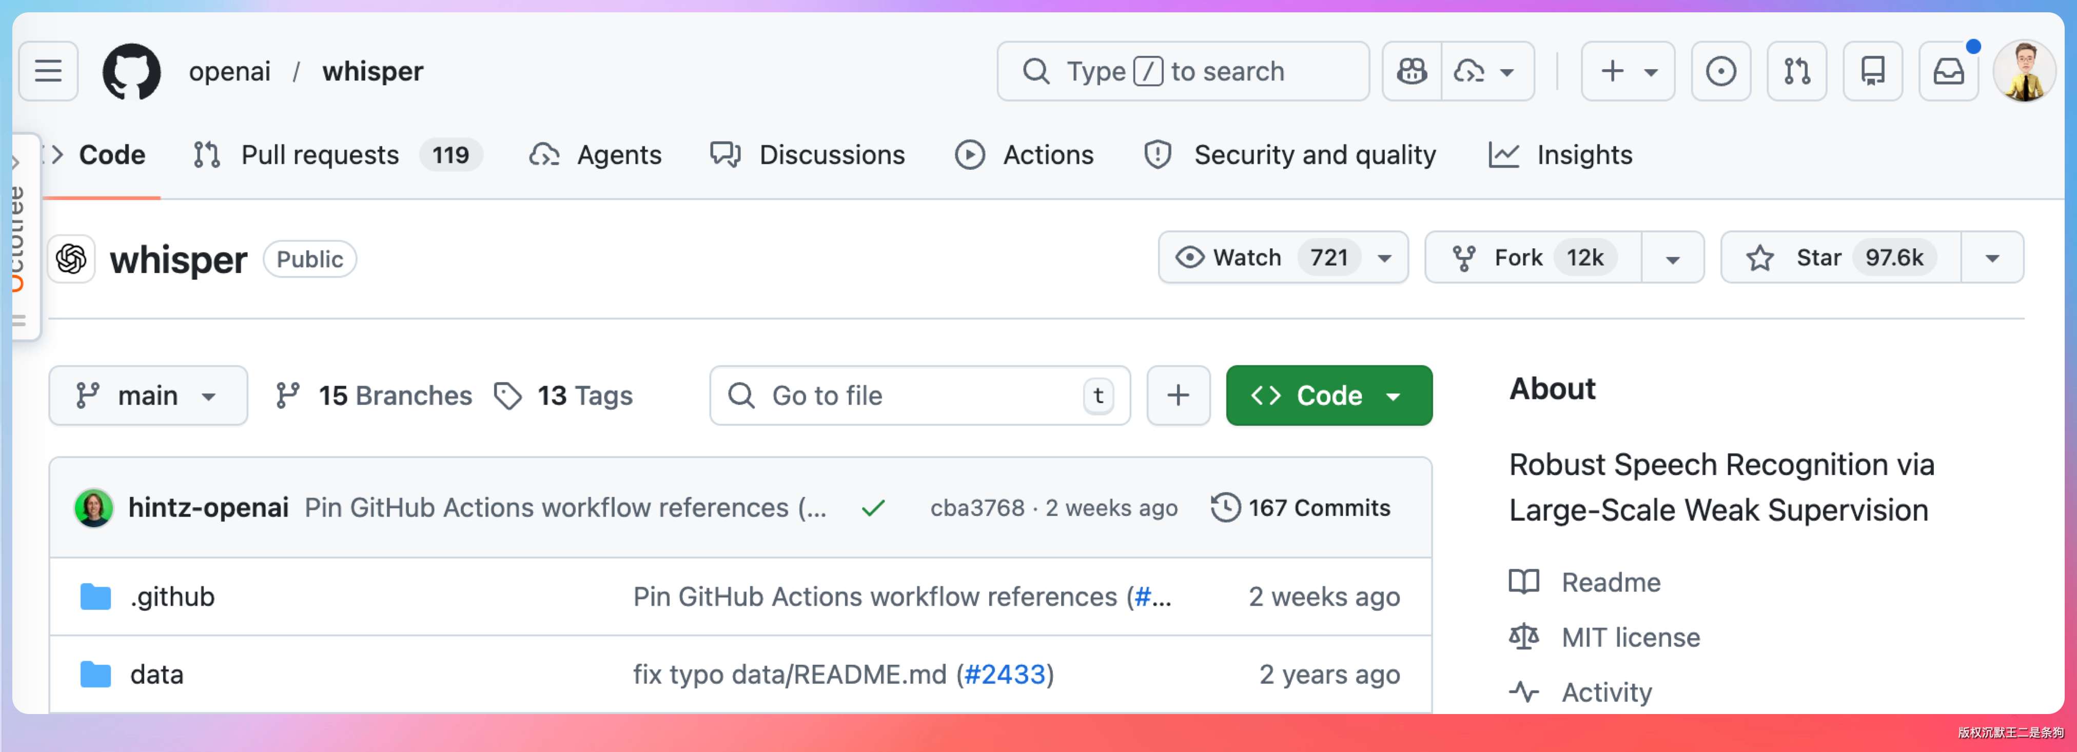Open pull requests icon in header

1796,71
